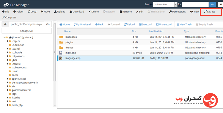Expand the .htpasswds folder node
Screen dimensions: 223x113
pyautogui.click(x=7, y=56)
